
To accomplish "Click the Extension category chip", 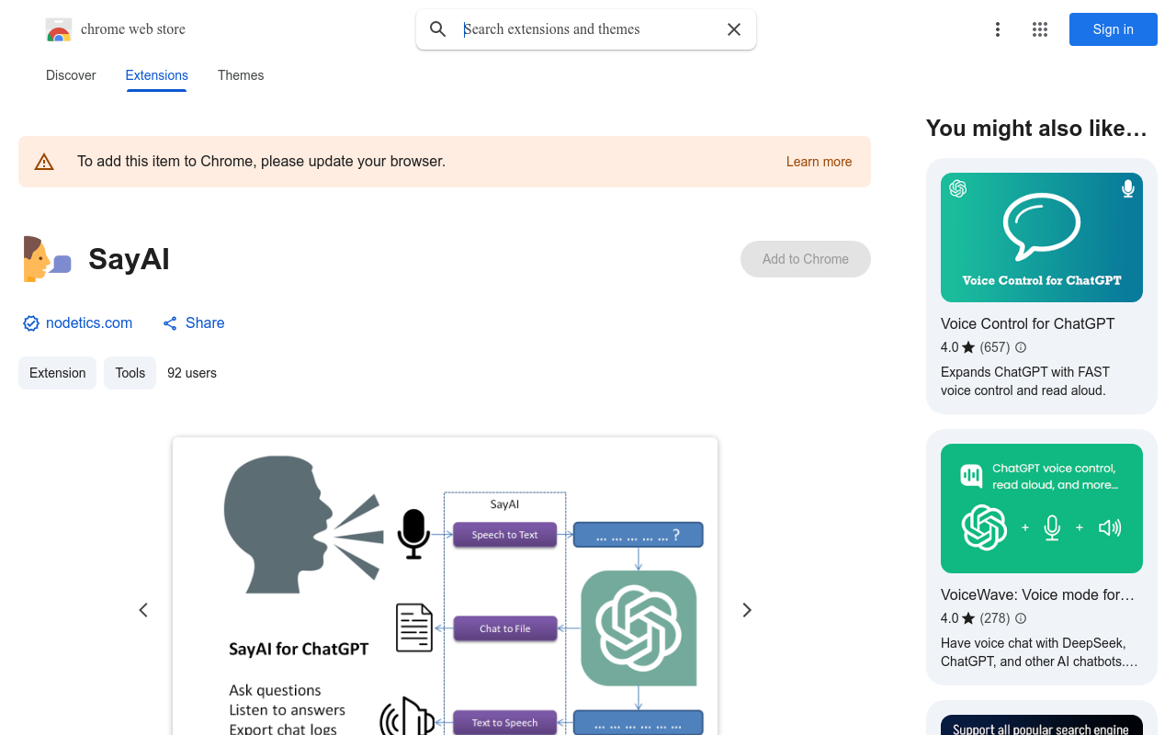I will coord(57,373).
